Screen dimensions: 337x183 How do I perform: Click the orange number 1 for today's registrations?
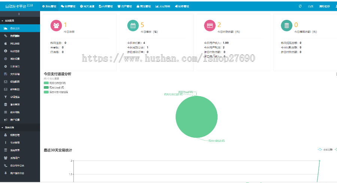pos(65,25)
